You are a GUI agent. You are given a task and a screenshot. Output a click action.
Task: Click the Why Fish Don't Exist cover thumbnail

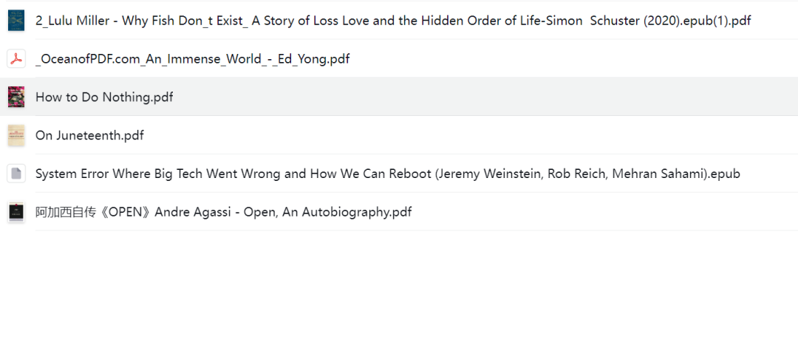[16, 21]
